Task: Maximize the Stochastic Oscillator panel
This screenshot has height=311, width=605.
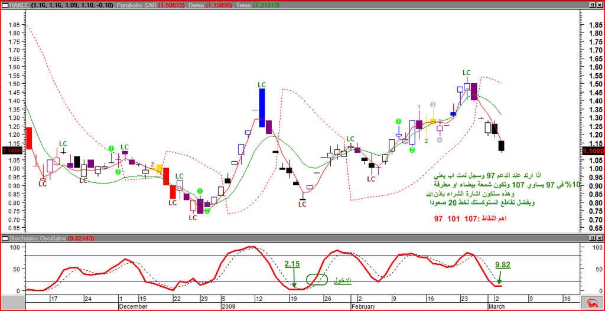Action: click(x=591, y=238)
